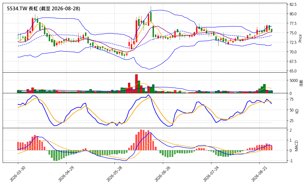Click the 2026-05-28 date label
The image size is (306, 185).
point(114,173)
